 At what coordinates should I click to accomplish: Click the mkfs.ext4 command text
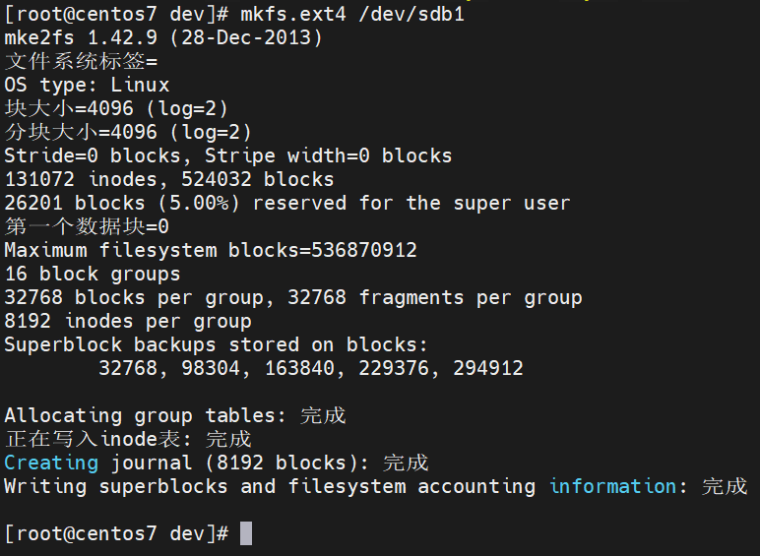coord(293,14)
